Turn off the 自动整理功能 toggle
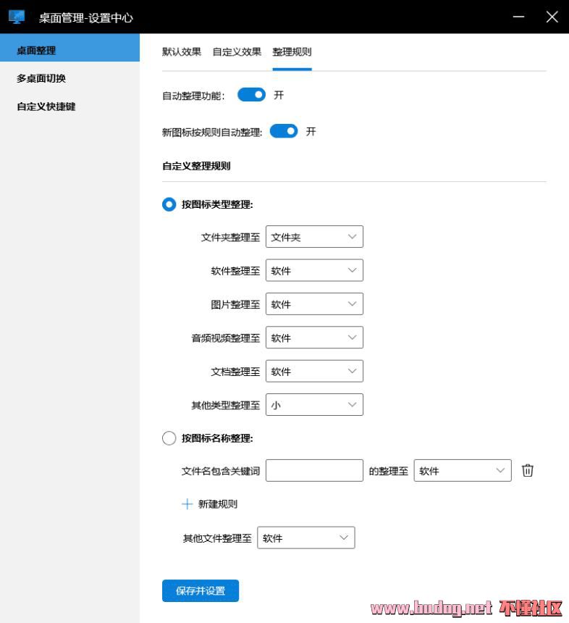 (x=251, y=95)
